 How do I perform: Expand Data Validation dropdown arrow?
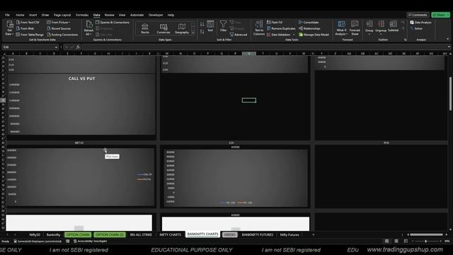pyautogui.click(x=294, y=35)
